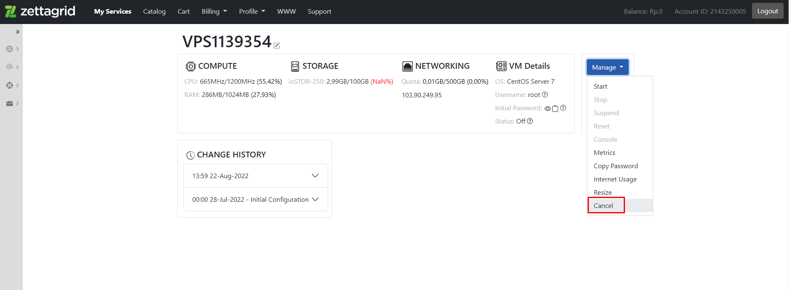This screenshot has width=789, height=290.
Task: Open the Billing dropdown menu
Action: tap(214, 12)
